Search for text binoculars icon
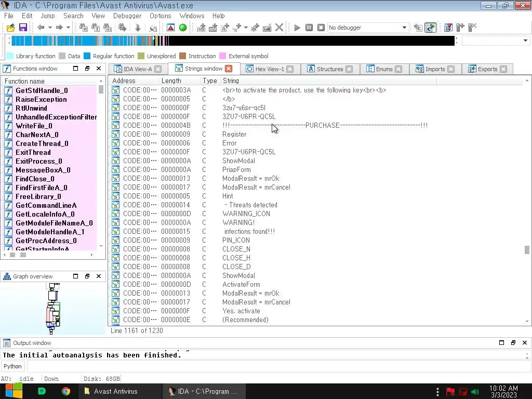532x399 pixels. click(96, 28)
